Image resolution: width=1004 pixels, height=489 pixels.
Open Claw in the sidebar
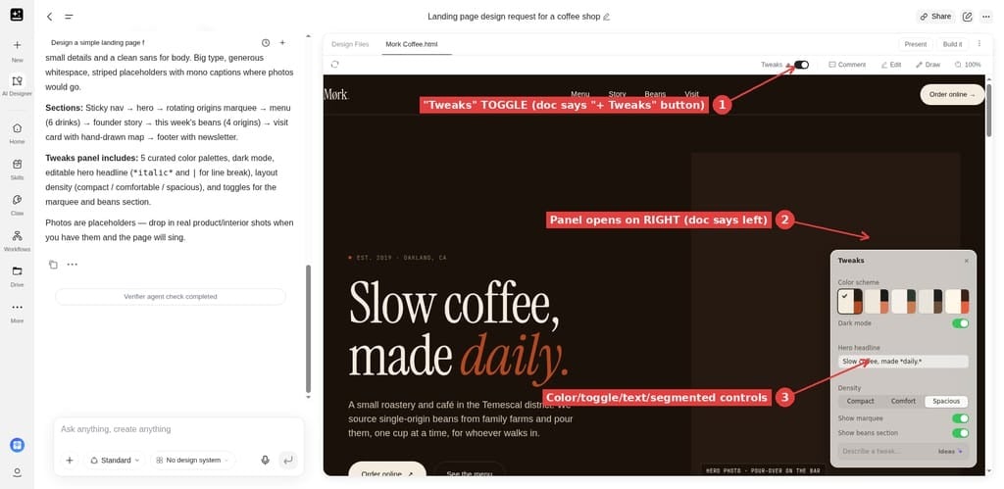[x=18, y=205]
